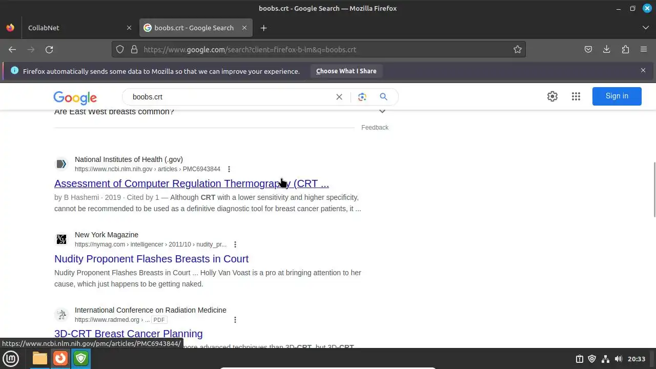Click the International Conference on Radiation Medicine favicon
The width and height of the screenshot is (656, 369).
61,315
